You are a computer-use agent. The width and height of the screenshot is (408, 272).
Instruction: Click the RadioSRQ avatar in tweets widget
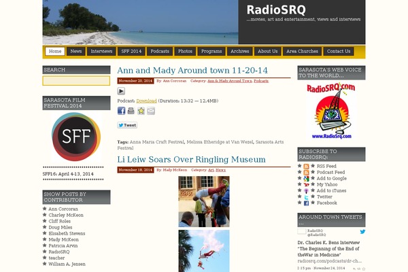coord(302,232)
